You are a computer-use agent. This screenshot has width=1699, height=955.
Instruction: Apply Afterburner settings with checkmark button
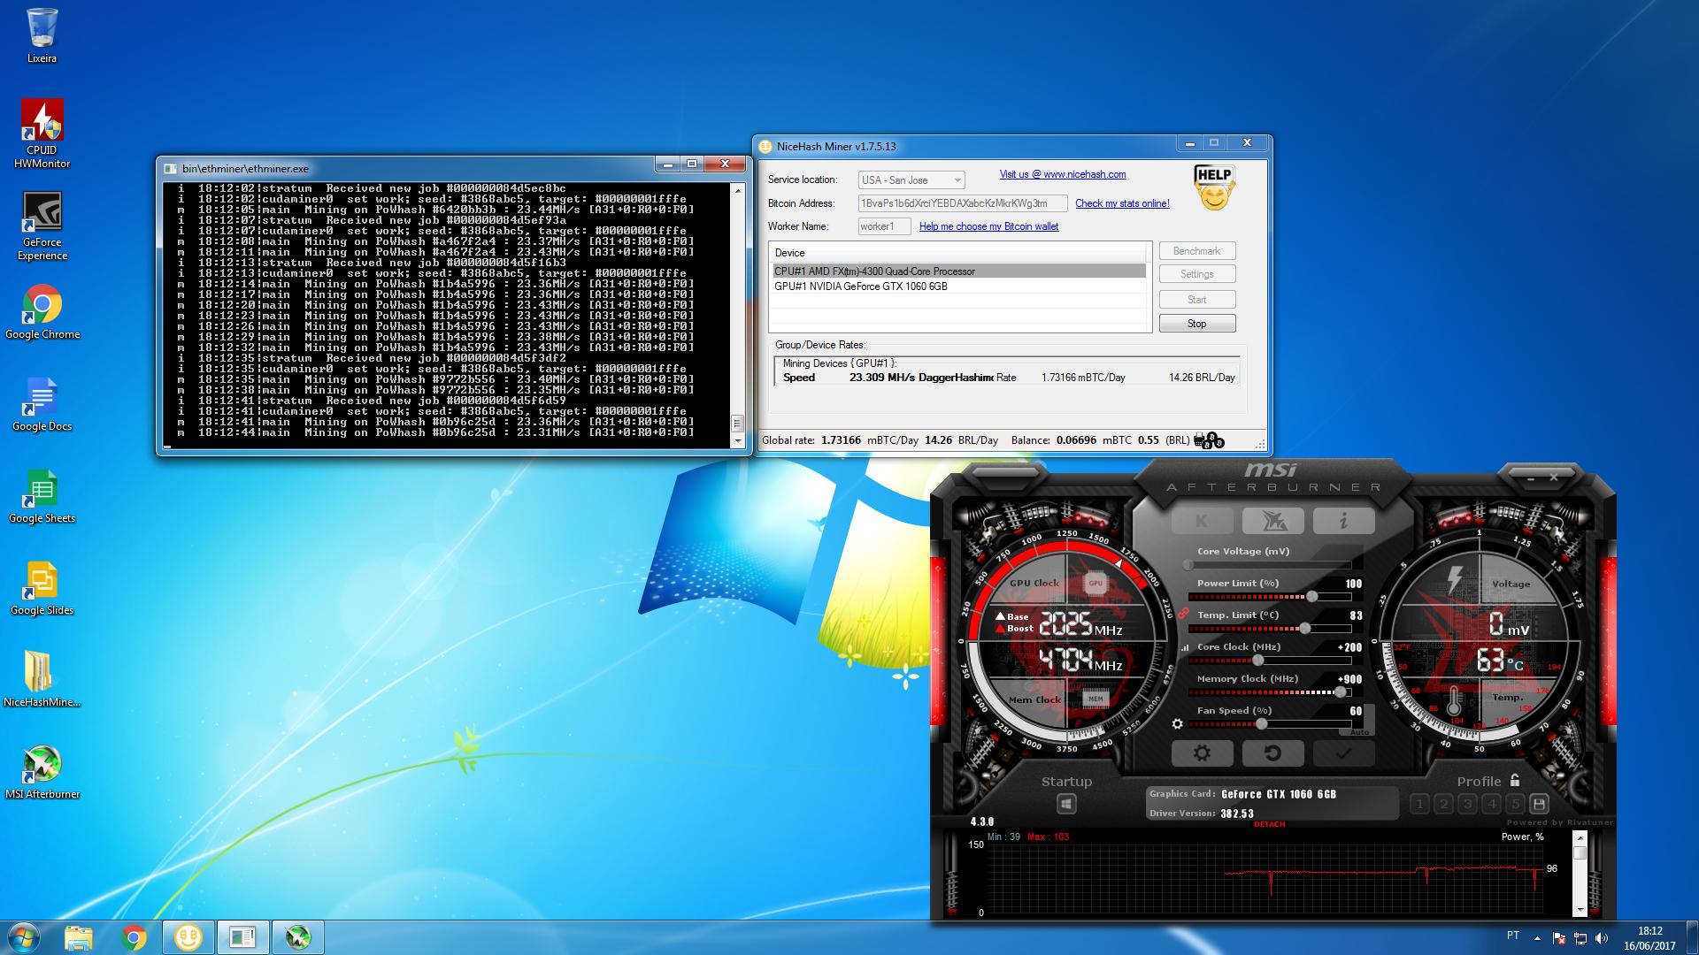(x=1343, y=753)
